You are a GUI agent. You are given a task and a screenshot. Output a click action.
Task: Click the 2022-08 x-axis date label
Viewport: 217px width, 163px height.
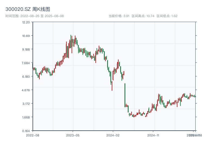33,135
